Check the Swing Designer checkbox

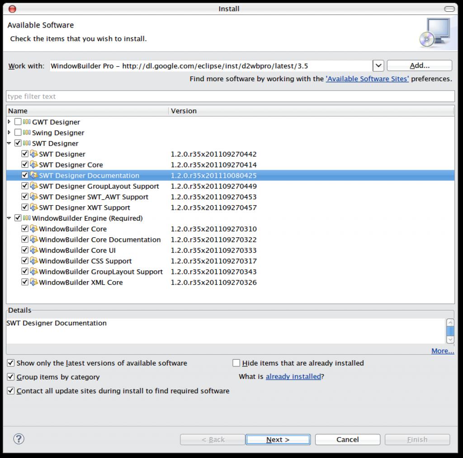[x=18, y=132]
